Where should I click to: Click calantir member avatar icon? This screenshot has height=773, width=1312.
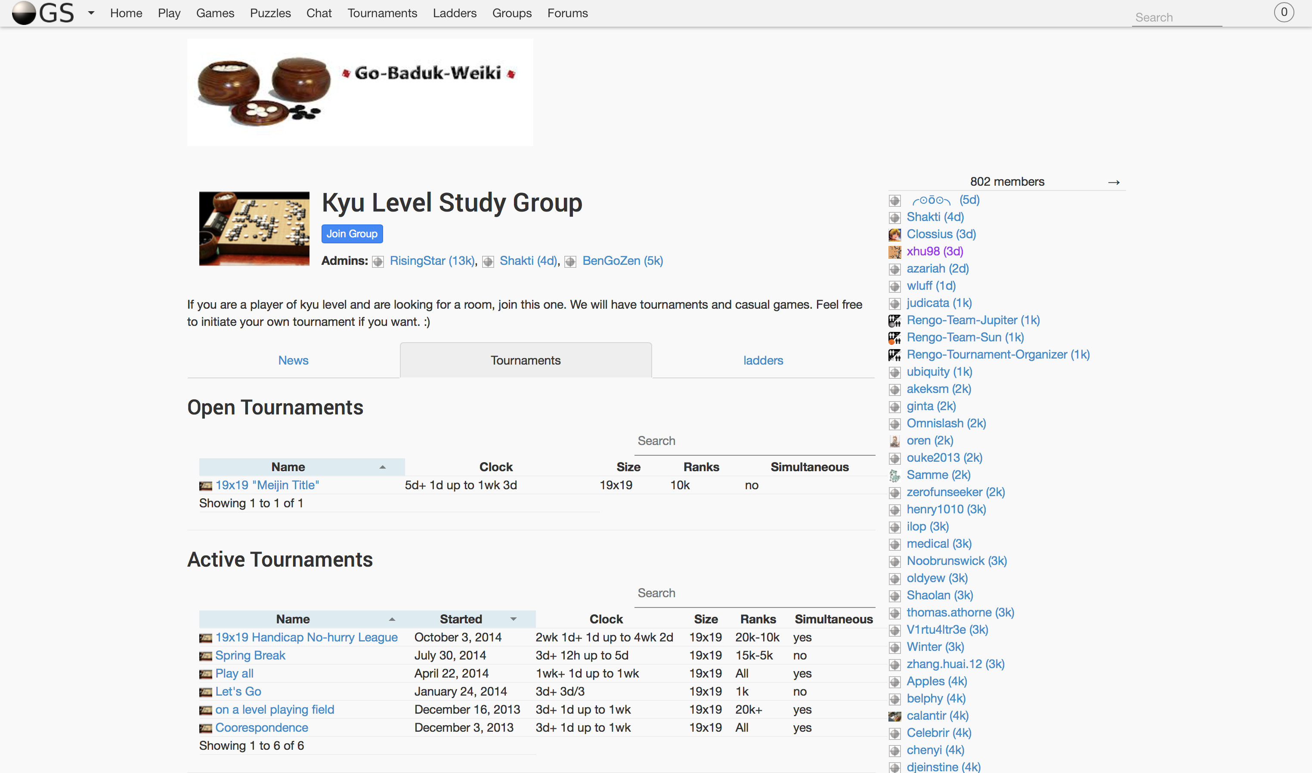[x=895, y=717]
